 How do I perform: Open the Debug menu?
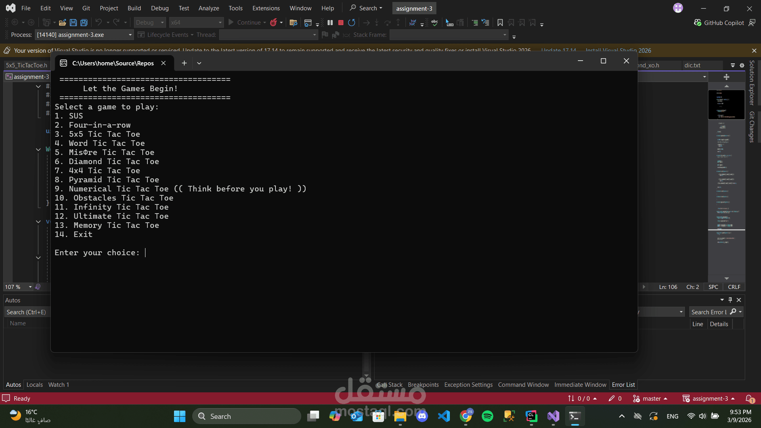pyautogui.click(x=159, y=8)
